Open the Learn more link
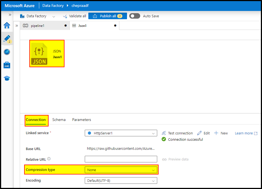 point(246,133)
